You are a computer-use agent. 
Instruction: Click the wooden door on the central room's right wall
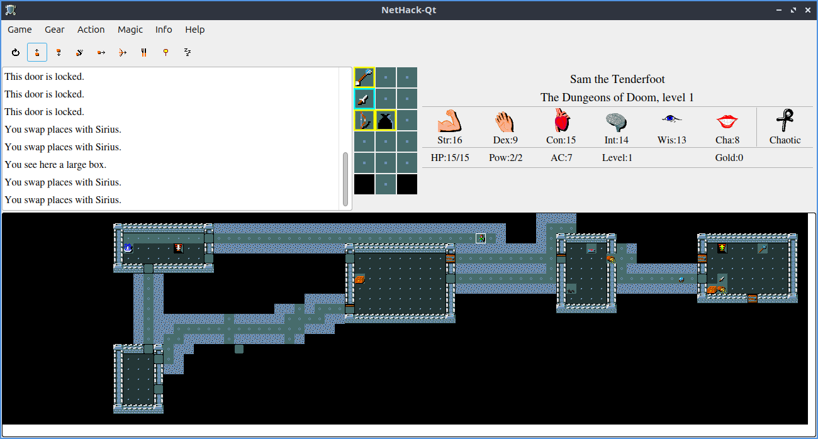pos(451,258)
